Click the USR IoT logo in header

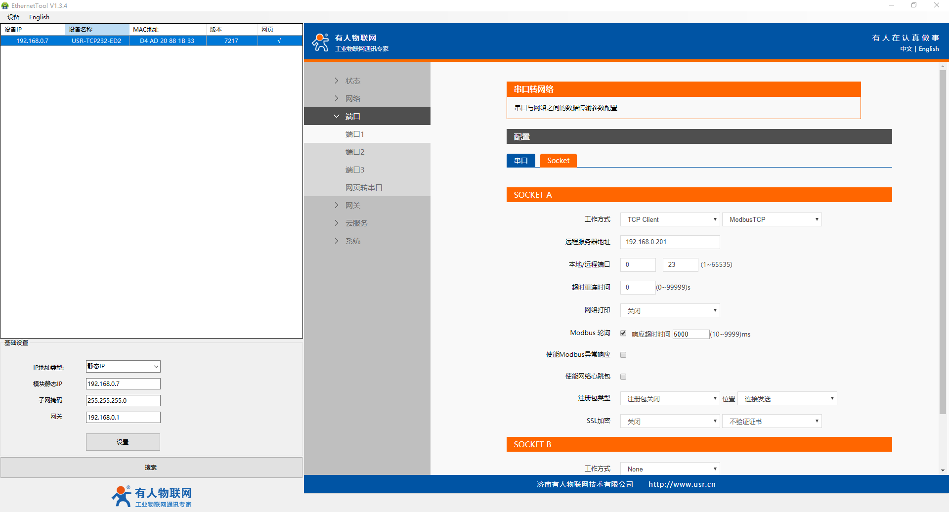pyautogui.click(x=320, y=43)
